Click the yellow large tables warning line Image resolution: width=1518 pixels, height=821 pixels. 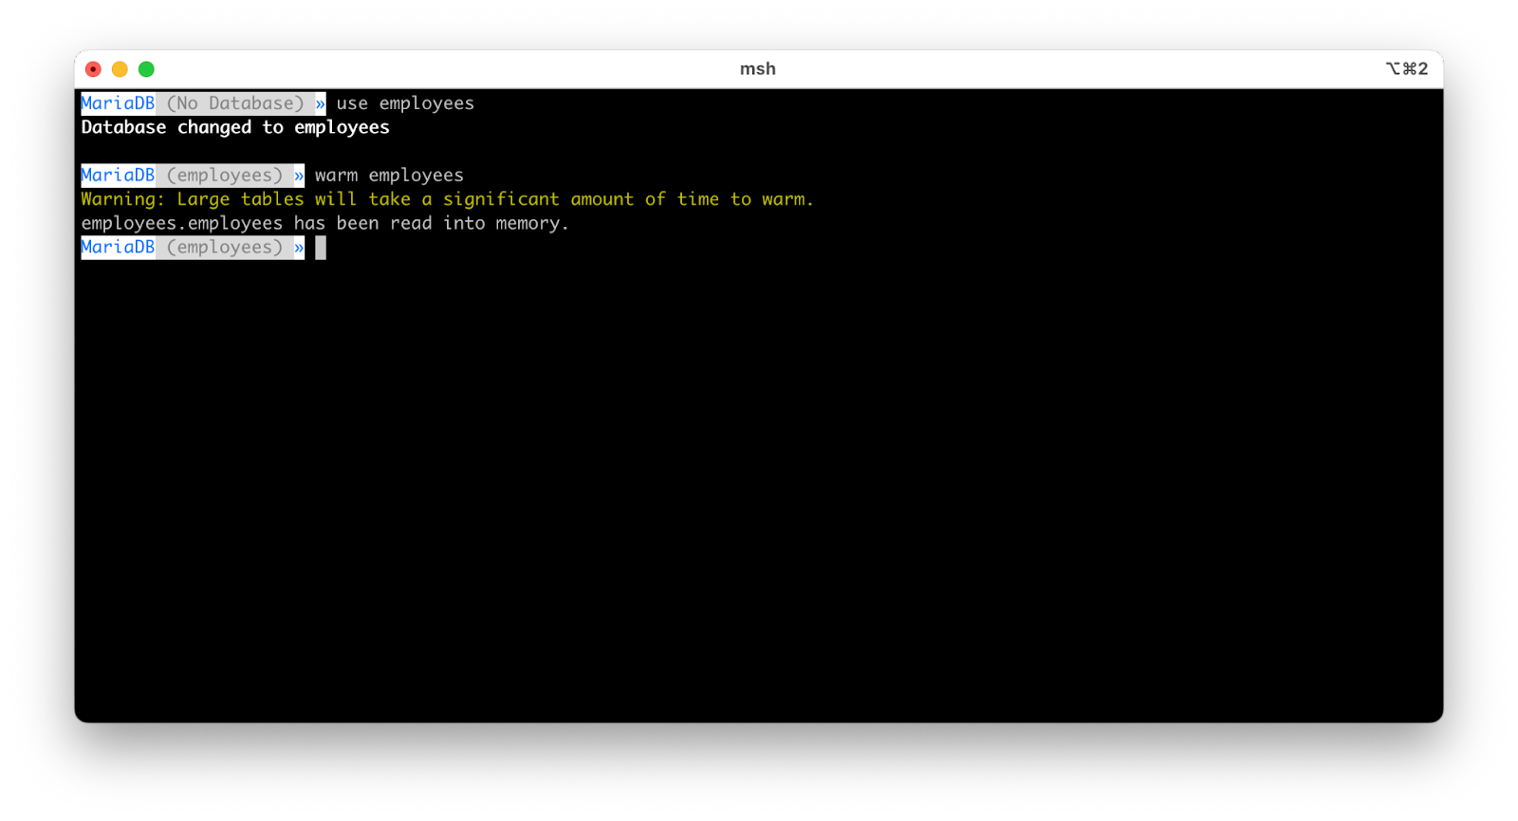coord(447,199)
